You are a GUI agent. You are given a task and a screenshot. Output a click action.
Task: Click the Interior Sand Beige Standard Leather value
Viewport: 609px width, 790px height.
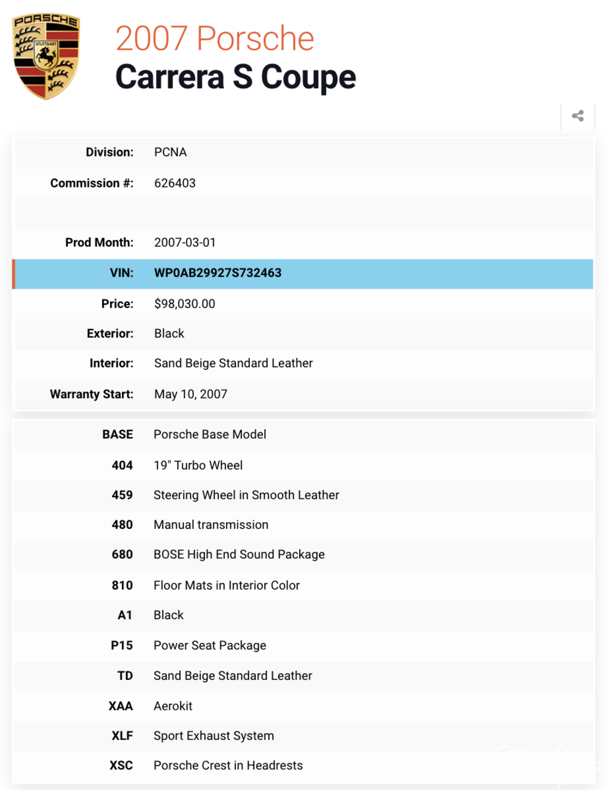233,363
